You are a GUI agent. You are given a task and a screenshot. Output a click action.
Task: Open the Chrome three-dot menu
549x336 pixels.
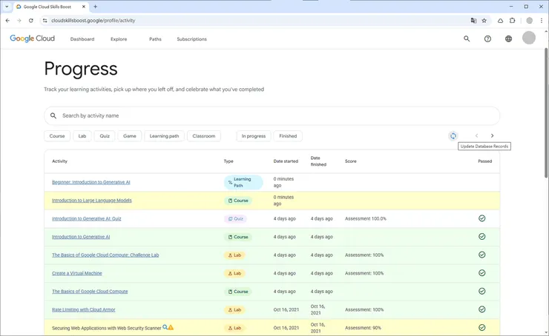tap(542, 21)
